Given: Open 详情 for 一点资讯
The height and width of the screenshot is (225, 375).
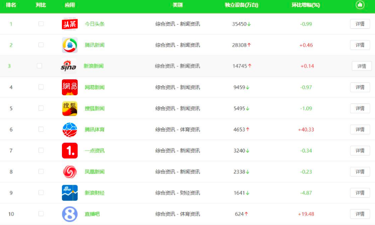Looking at the screenshot, I should (x=360, y=150).
